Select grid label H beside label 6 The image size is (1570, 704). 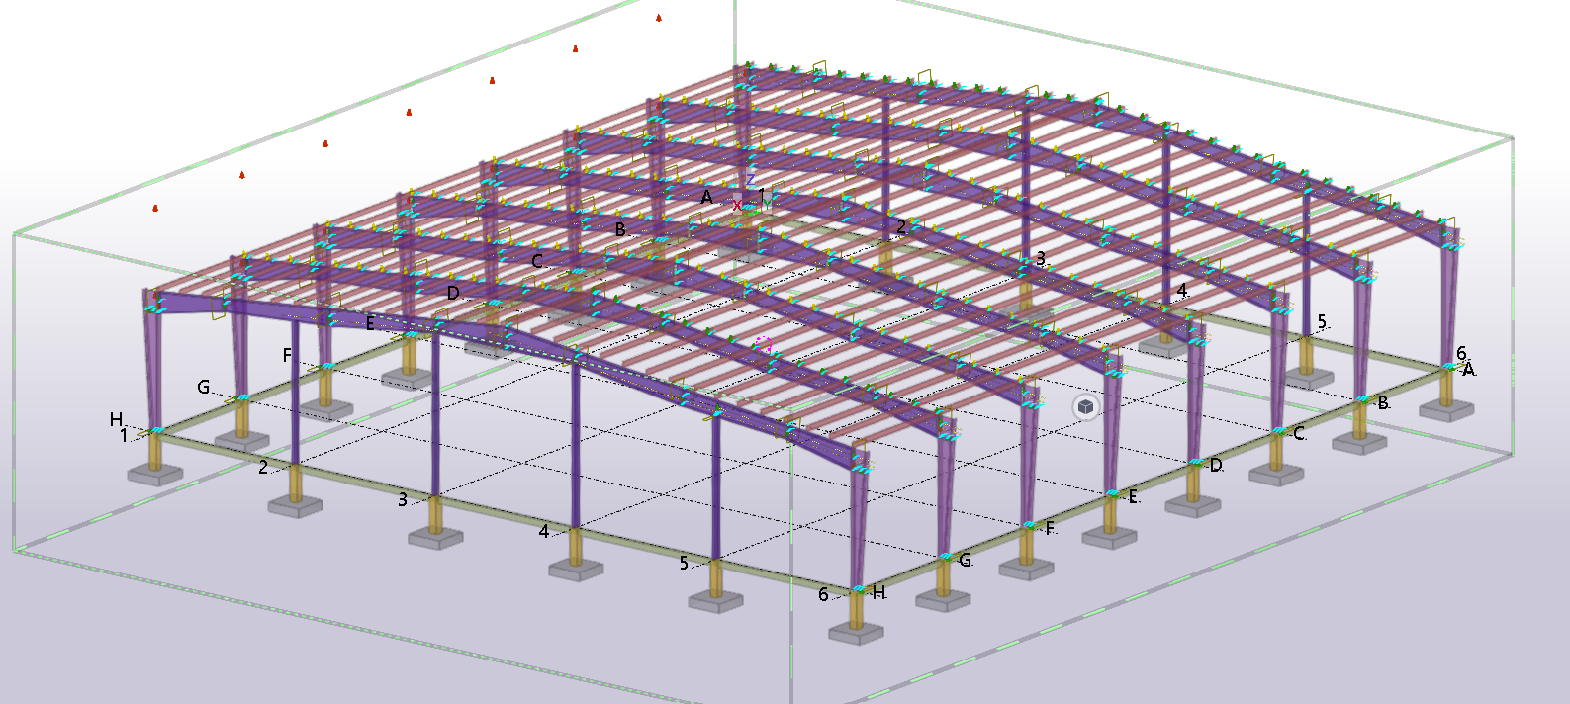(x=878, y=592)
